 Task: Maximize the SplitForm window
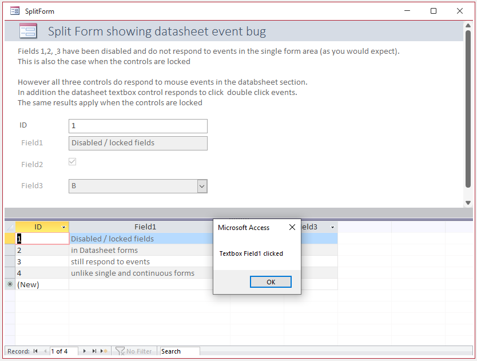434,11
